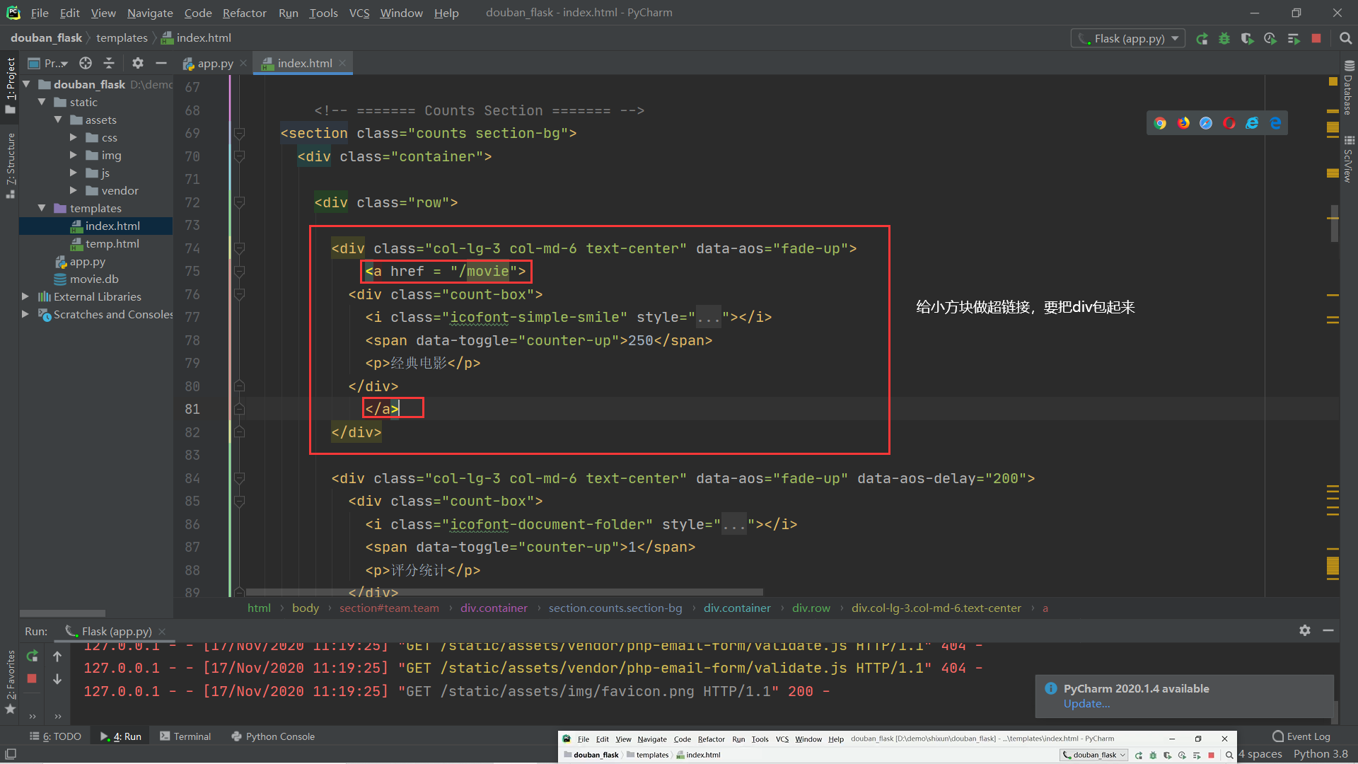This screenshot has width=1358, height=764.
Task: Click the scroll up arrow in Run console
Action: (x=57, y=656)
